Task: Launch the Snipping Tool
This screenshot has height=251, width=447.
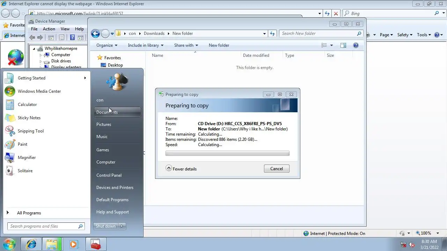Action: [46, 131]
